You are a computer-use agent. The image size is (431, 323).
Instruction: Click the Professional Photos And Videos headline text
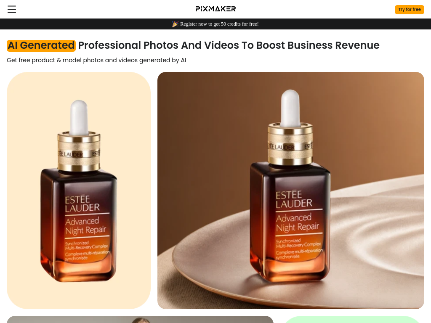click(x=229, y=45)
